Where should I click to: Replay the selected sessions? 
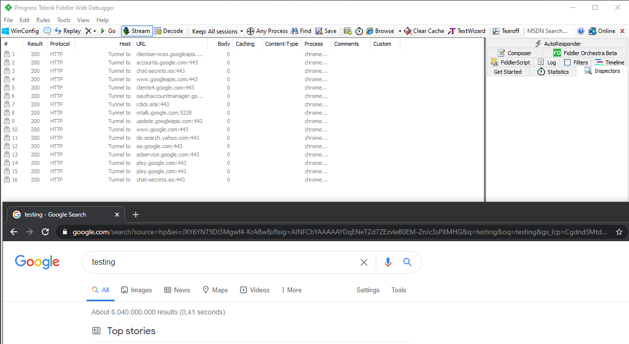click(x=67, y=31)
